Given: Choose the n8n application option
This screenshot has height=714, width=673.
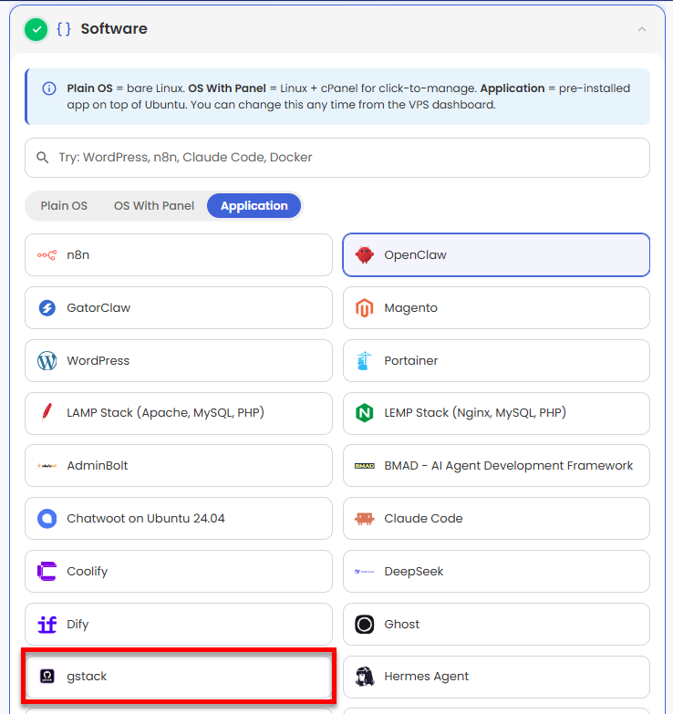Looking at the screenshot, I should tap(179, 255).
